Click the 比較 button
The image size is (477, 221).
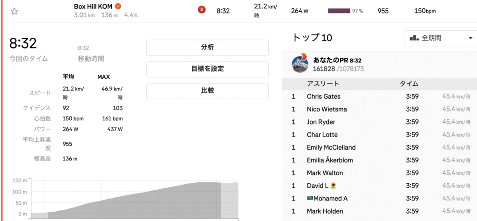pyautogui.click(x=207, y=90)
